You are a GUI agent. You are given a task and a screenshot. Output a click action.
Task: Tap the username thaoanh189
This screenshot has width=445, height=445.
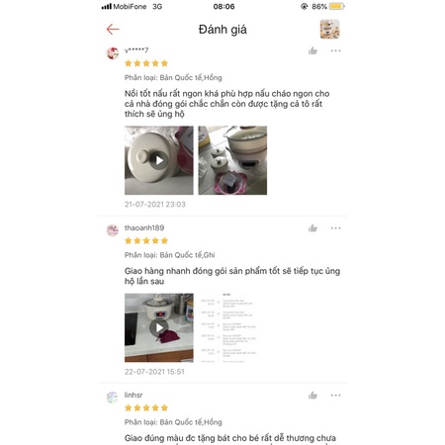pos(144,227)
